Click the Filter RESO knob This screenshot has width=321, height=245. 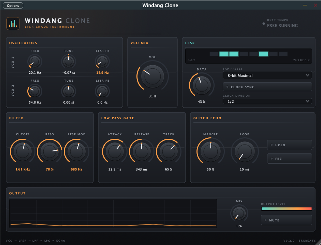tap(49, 151)
